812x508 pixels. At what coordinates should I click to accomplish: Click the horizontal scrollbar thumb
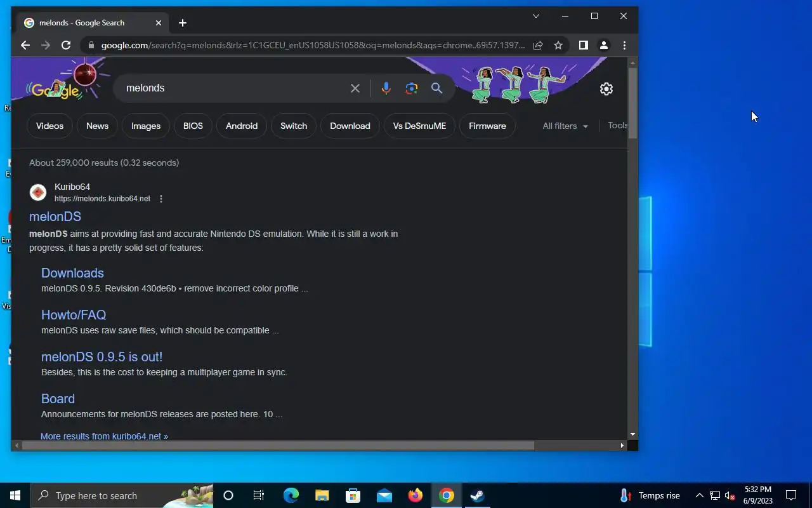pos(278,446)
